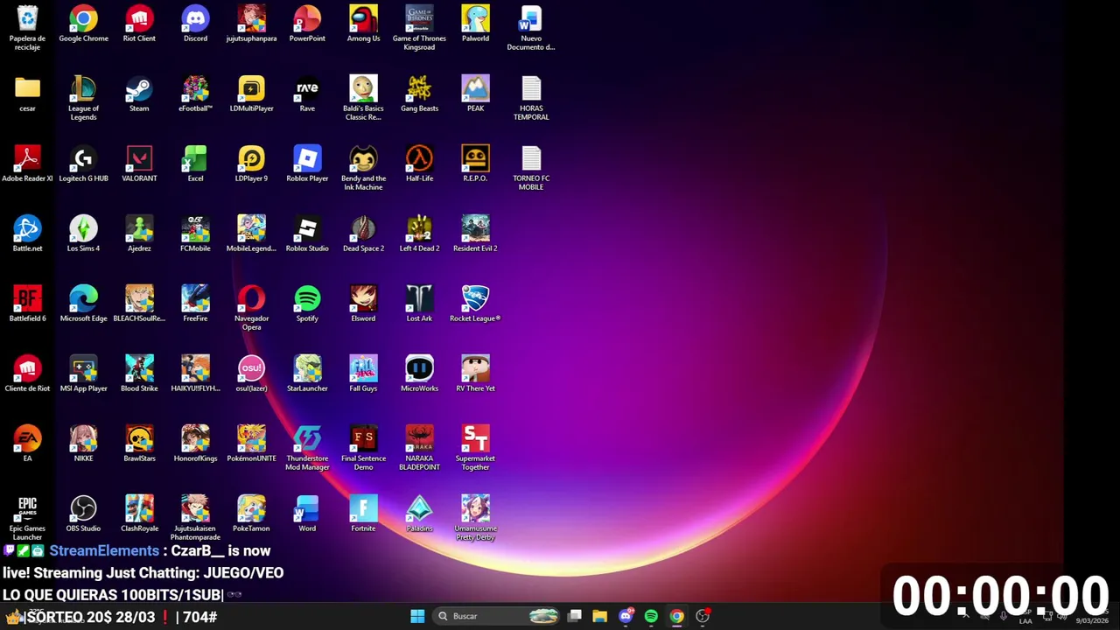Open Task View from the taskbar

point(575,616)
